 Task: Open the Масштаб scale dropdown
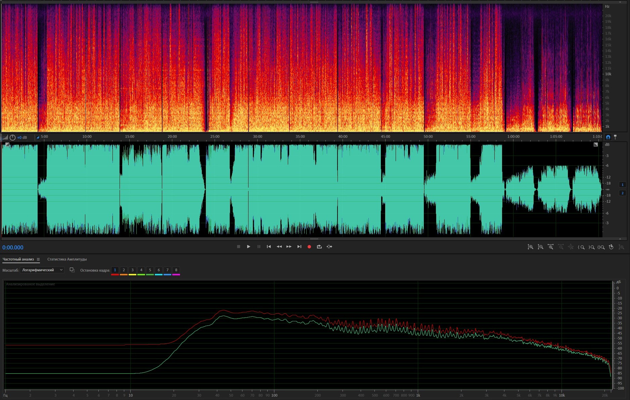(42, 270)
